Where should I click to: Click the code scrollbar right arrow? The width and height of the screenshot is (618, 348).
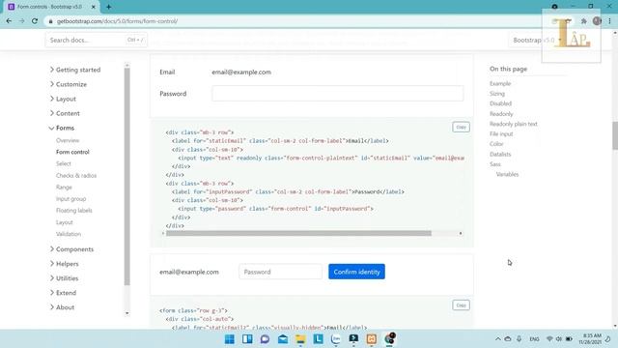coord(461,234)
